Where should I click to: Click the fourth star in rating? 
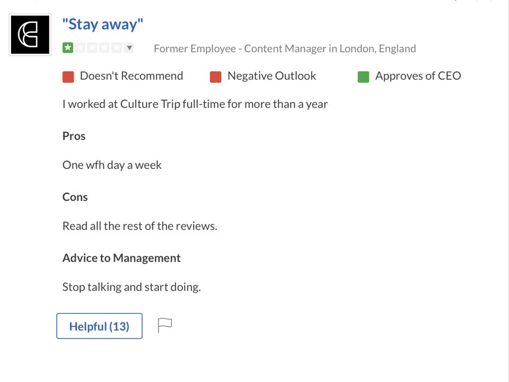(104, 48)
